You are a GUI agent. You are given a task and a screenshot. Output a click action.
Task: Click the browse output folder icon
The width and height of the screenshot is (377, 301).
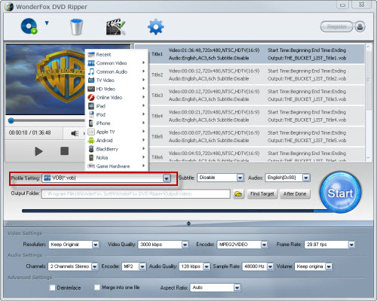click(x=238, y=194)
